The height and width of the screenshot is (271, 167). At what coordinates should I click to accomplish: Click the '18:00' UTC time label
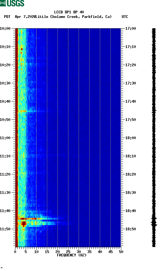pyautogui.click(x=130, y=138)
